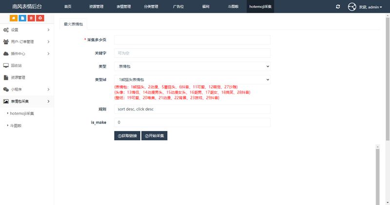Click the red trash shortcut icon

point(31,18)
